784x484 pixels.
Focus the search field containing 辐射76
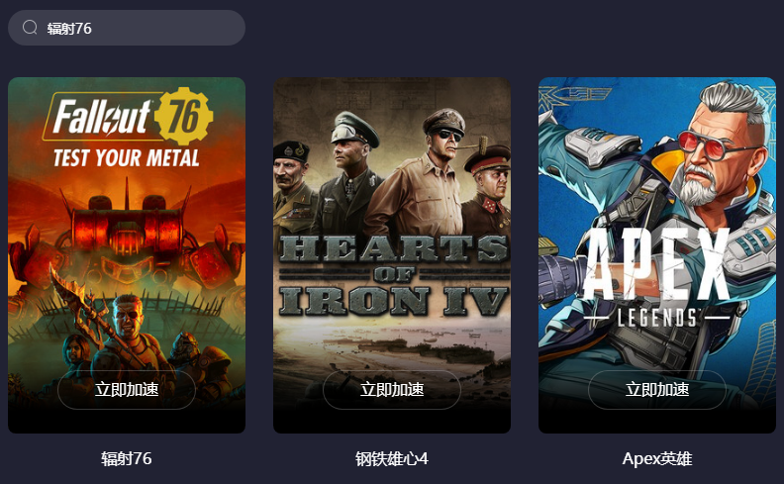(127, 28)
